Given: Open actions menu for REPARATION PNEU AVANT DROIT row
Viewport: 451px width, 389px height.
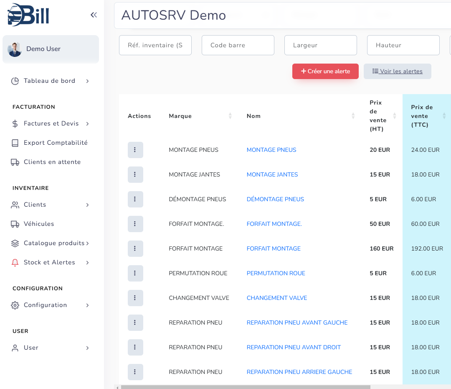Looking at the screenshot, I should (135, 347).
